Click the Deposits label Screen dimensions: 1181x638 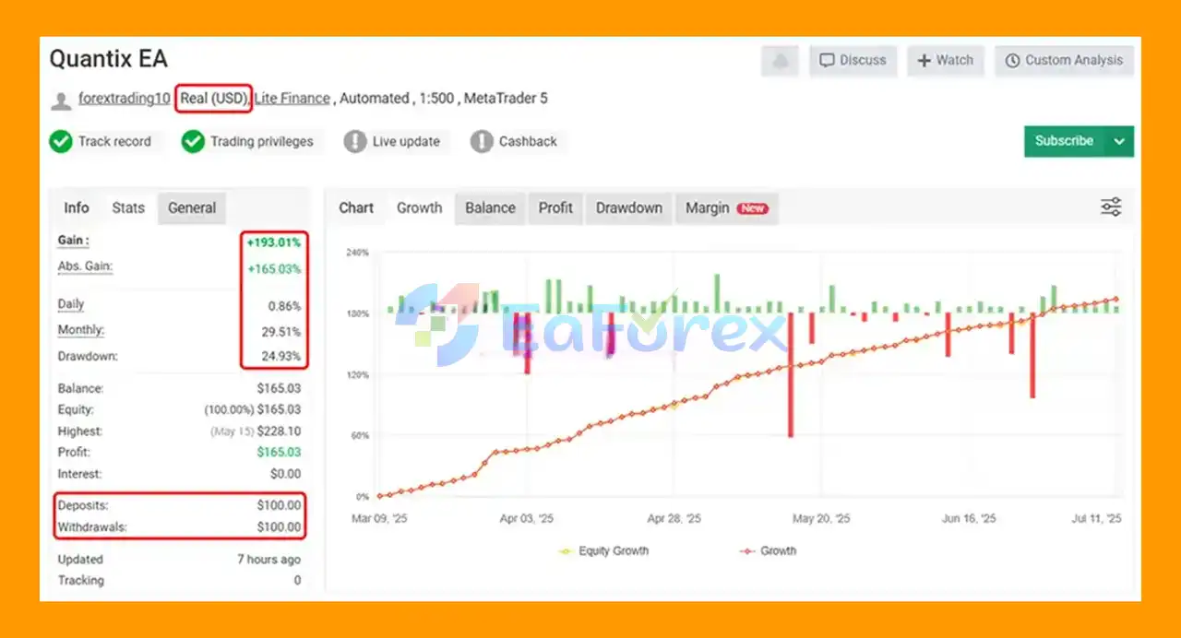pos(83,505)
